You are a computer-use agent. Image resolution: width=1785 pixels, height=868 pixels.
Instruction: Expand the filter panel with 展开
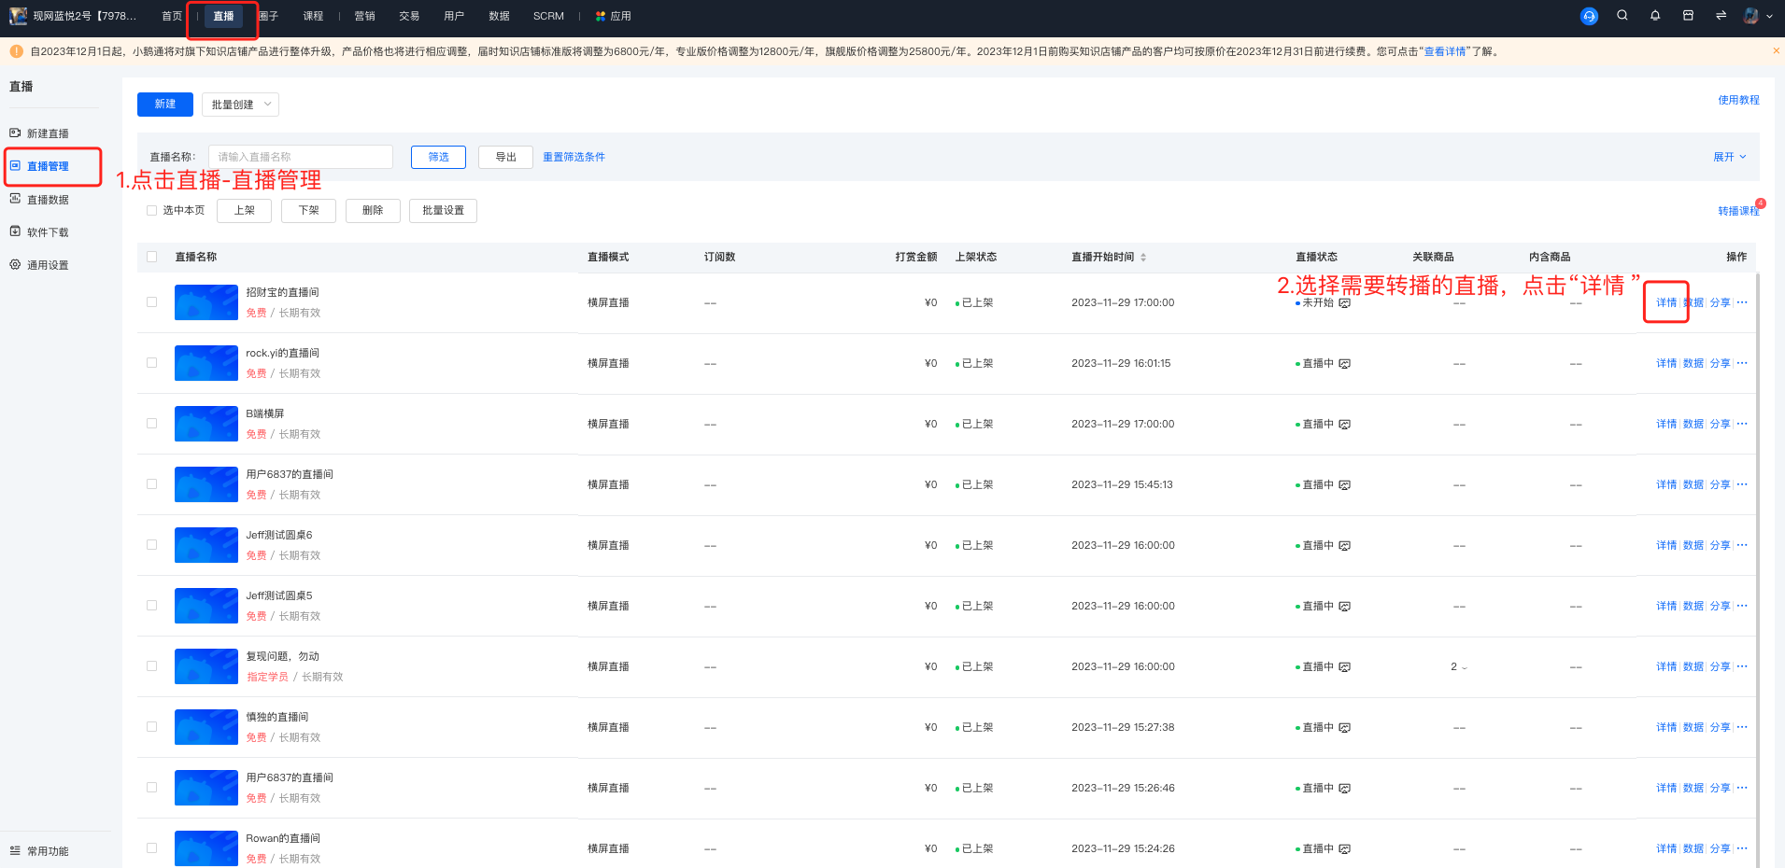coord(1730,157)
